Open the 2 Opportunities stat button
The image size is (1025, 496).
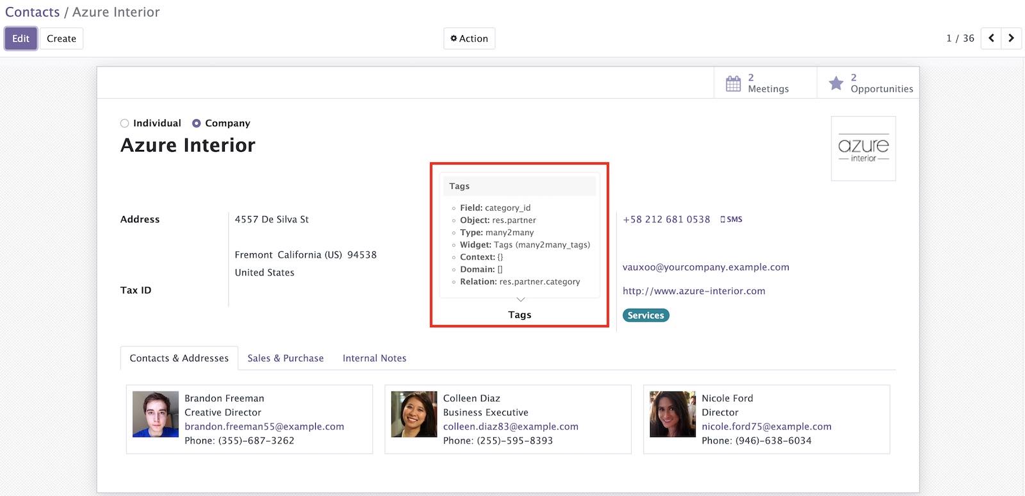(868, 83)
